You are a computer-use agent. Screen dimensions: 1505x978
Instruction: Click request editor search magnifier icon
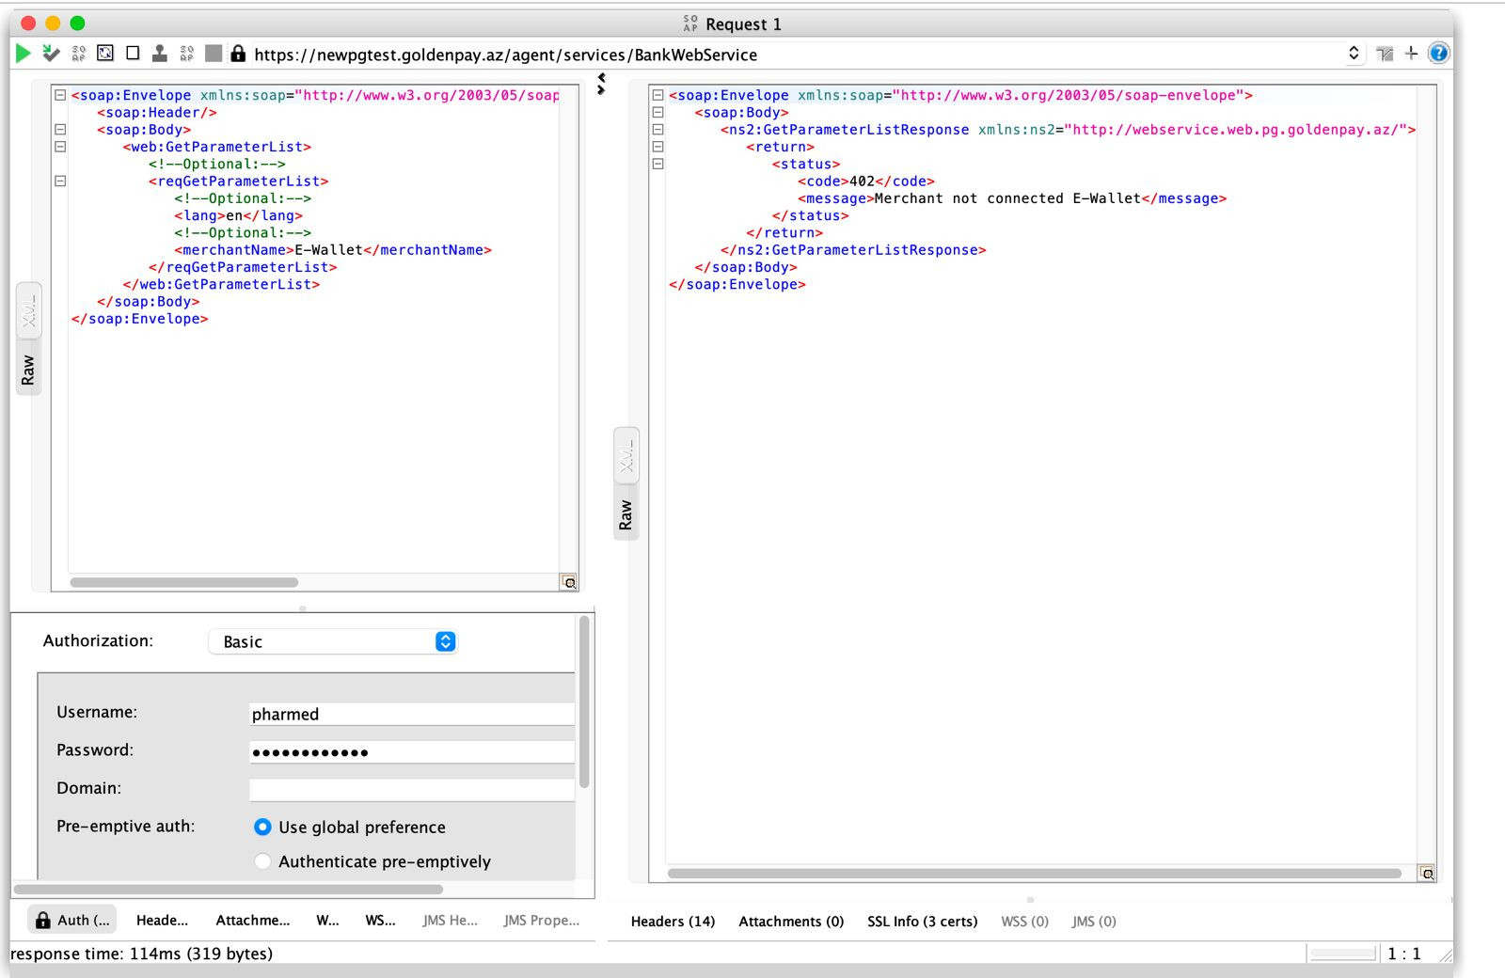coord(569,582)
